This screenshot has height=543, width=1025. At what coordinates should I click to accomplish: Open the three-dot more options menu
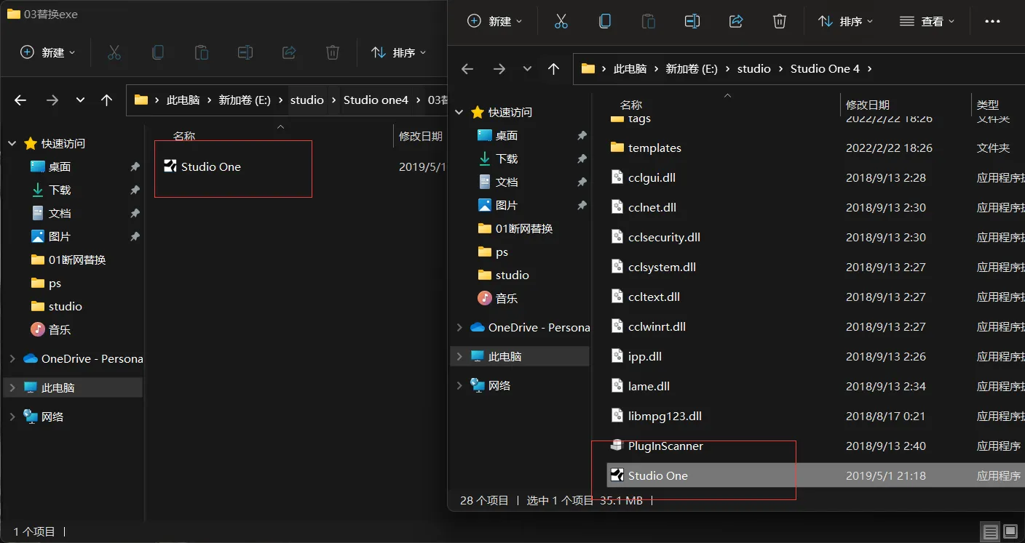pyautogui.click(x=992, y=22)
